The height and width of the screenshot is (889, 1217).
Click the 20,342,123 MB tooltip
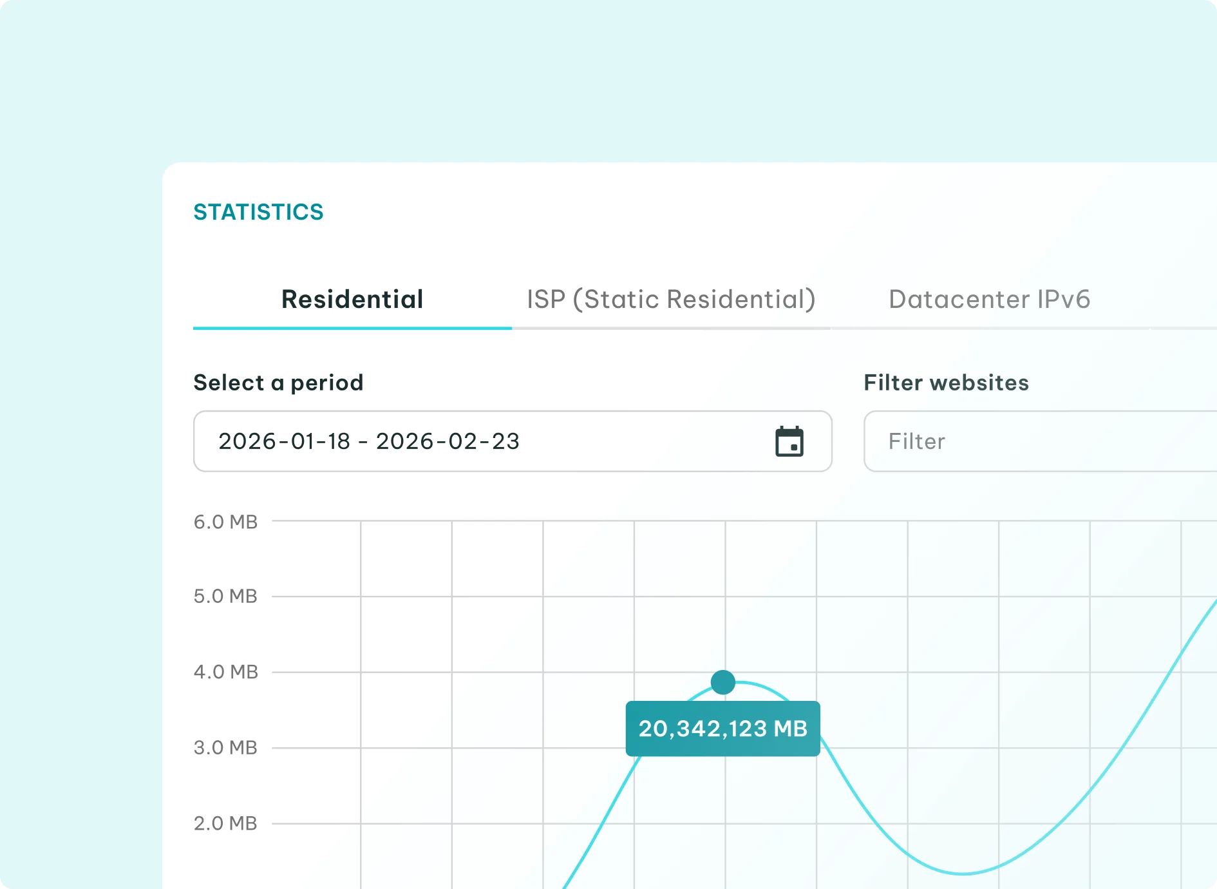click(722, 729)
